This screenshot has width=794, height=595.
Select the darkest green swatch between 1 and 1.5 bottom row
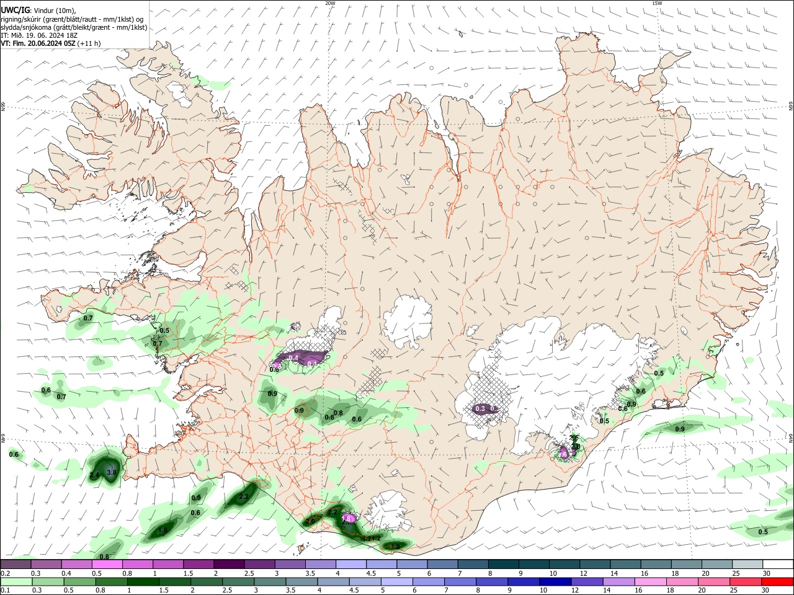coord(143,581)
